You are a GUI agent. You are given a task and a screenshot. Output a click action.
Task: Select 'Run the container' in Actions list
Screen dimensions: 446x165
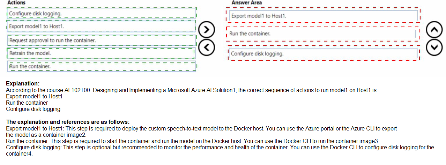tap(101, 66)
